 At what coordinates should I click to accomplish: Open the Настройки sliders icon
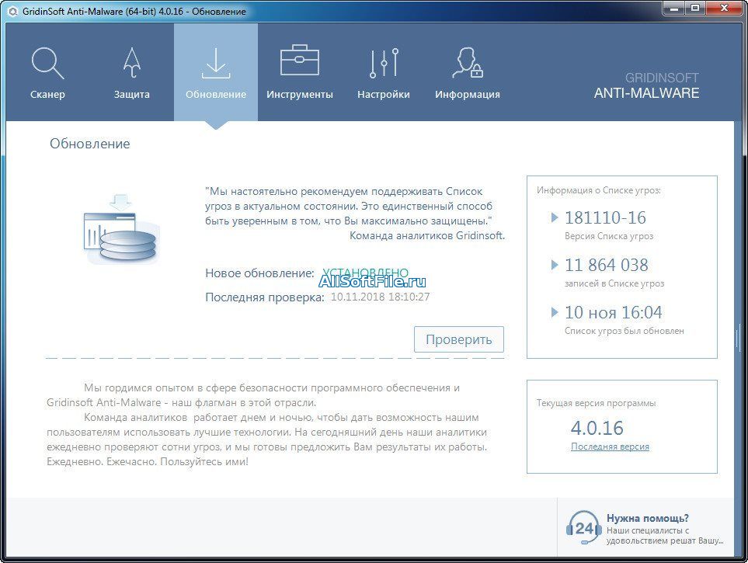(384, 62)
